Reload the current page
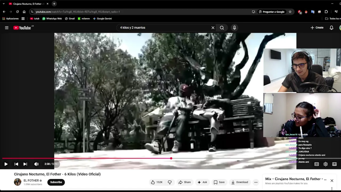Viewport: 341px width, 192px height. tap(17, 12)
